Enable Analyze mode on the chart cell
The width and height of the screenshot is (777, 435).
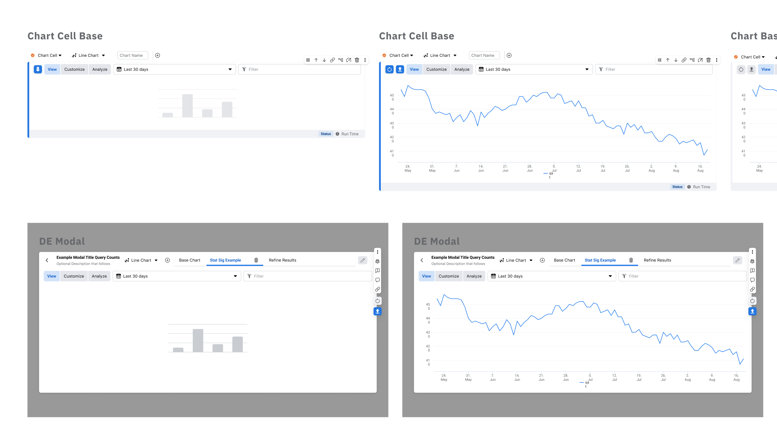[99, 69]
